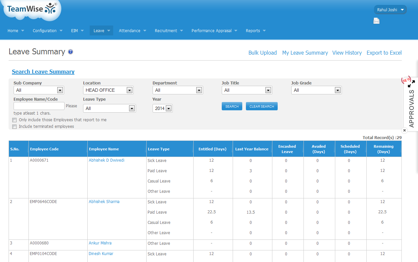This screenshot has height=262, width=418.
Task: Click the TeamWise logo
Action: (32, 9)
